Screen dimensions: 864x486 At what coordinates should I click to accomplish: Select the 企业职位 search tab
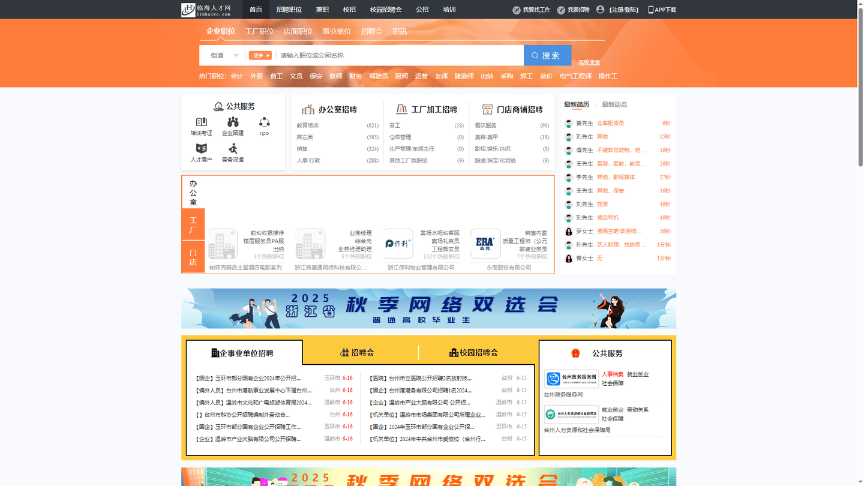[221, 31]
